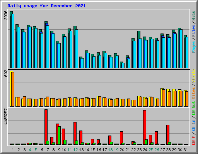Click the 2936 hits axis value
198x154 pixels.
tap(6, 15)
